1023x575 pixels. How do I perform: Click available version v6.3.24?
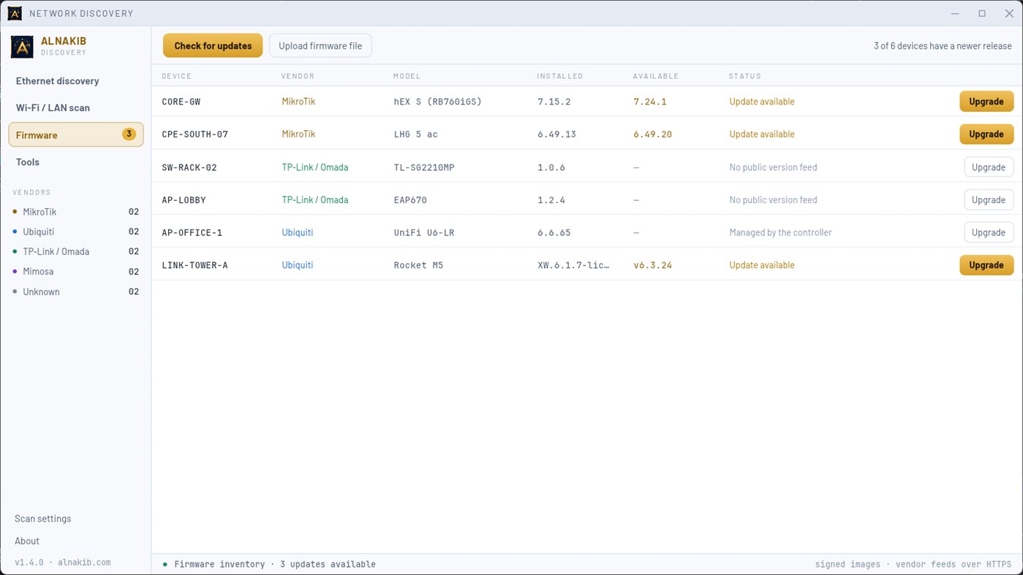[x=653, y=265]
